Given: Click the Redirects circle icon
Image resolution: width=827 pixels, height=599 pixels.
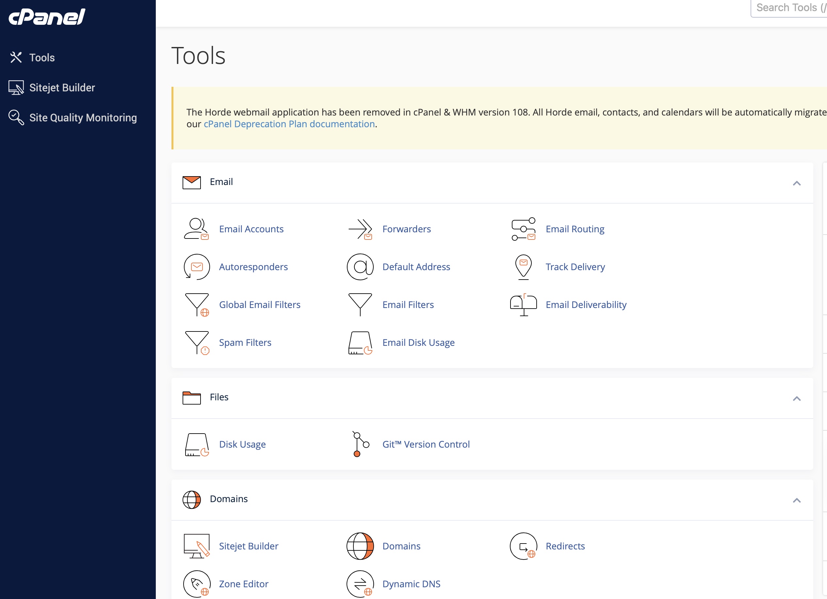Looking at the screenshot, I should (x=523, y=546).
